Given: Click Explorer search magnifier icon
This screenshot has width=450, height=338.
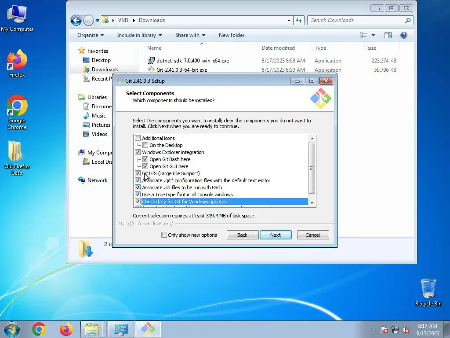Looking at the screenshot, I should pyautogui.click(x=408, y=20).
